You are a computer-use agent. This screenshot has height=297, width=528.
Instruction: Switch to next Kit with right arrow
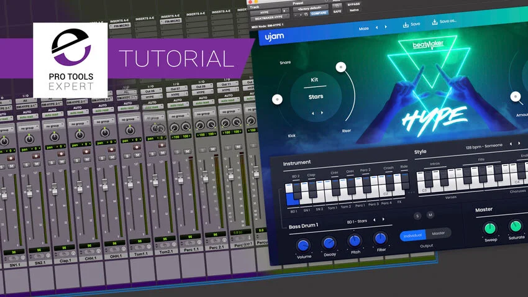point(322,113)
